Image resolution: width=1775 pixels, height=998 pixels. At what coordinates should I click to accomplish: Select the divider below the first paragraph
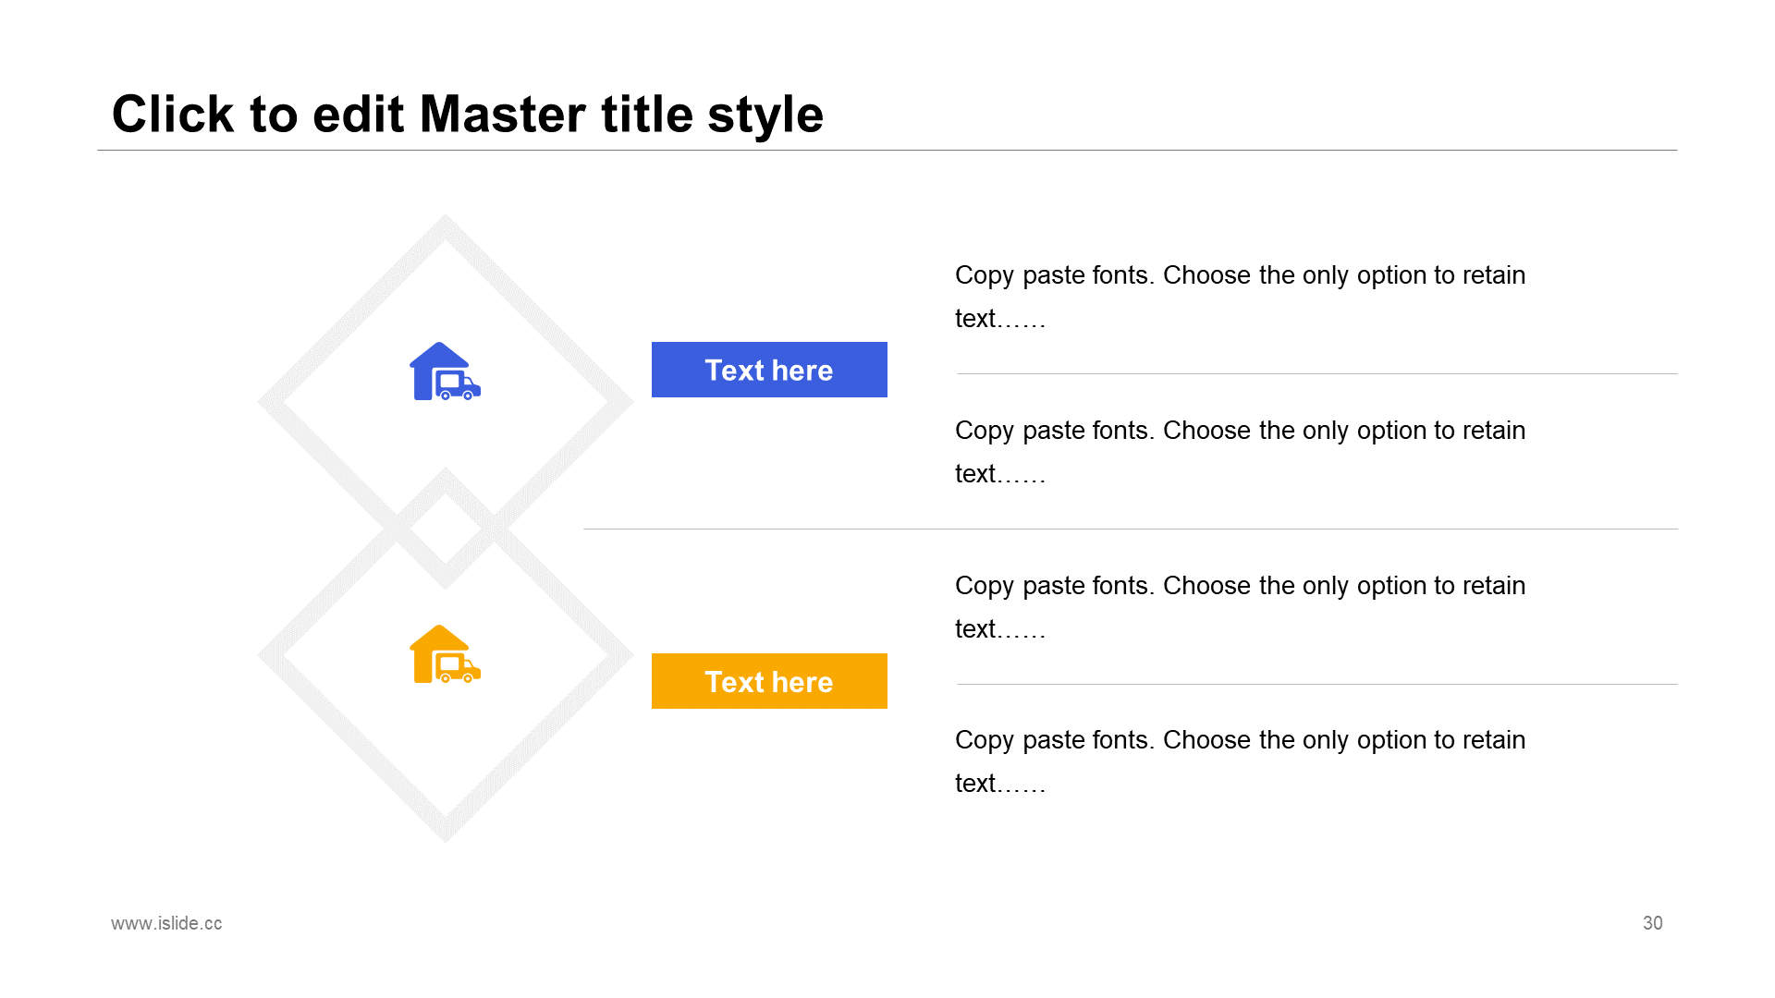click(1316, 373)
